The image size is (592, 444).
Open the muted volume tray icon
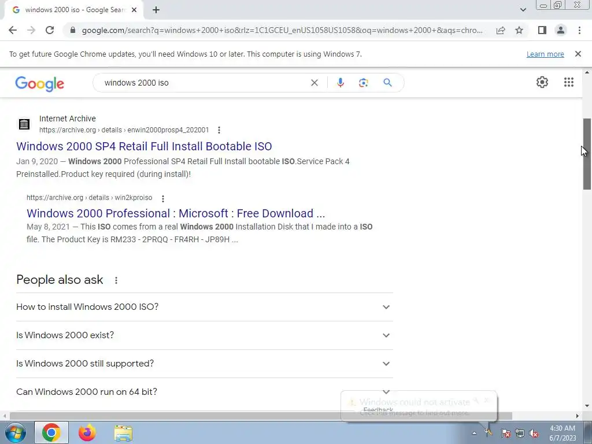tap(534, 433)
